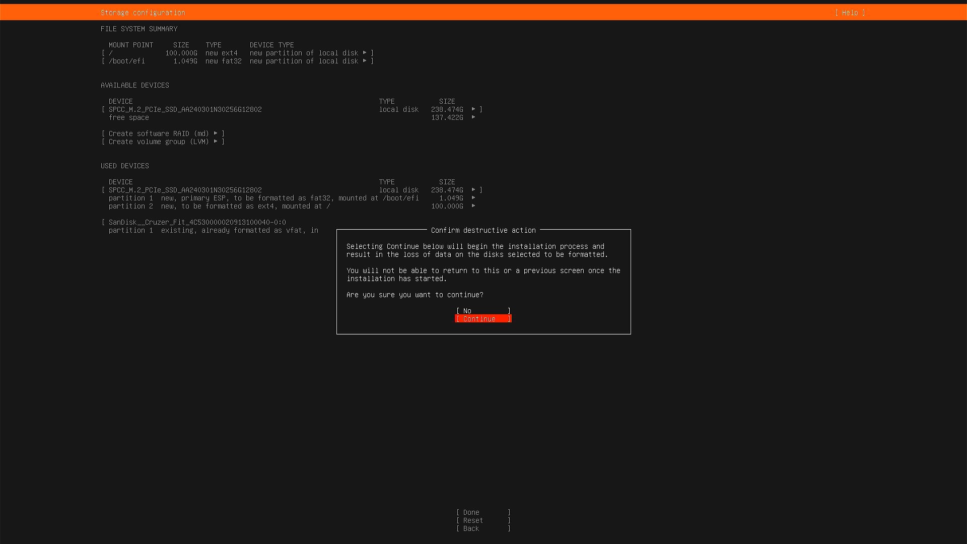967x544 pixels.
Task: Open Create volume group (LVM)
Action: [x=163, y=142]
